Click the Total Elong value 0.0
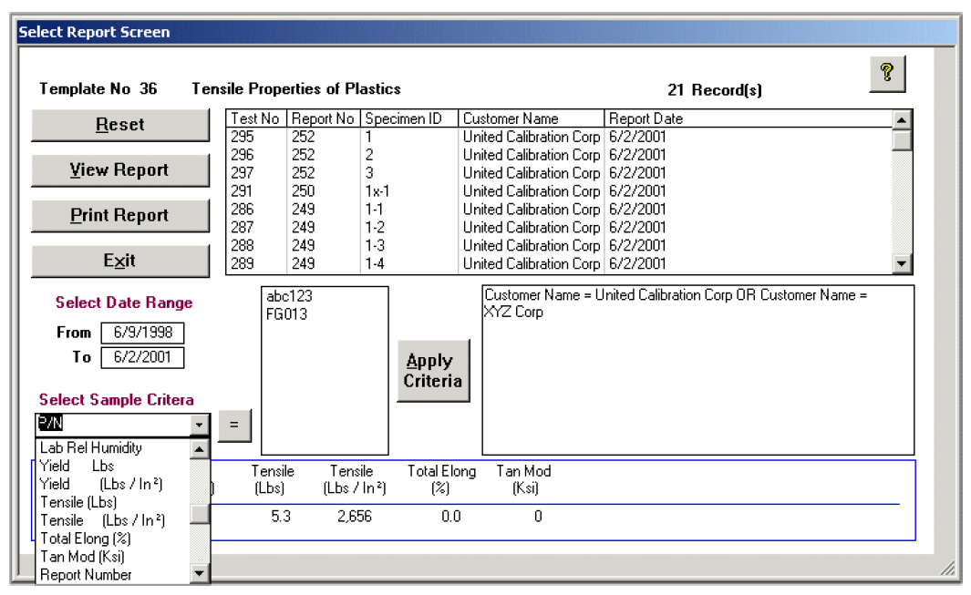 tap(450, 517)
